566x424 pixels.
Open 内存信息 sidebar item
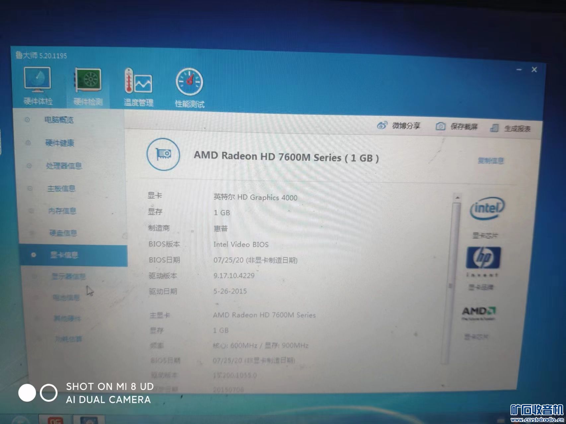pyautogui.click(x=62, y=211)
